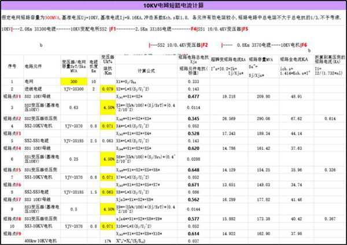The width and height of the screenshot is (347, 245).
Task: Select the 进线电缆 cell
Action: click(33, 89)
